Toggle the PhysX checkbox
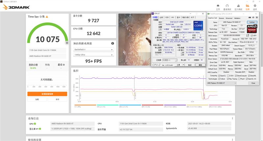Image resolution: width=263 pixels, height=141 pixels. [x=239, y=79]
